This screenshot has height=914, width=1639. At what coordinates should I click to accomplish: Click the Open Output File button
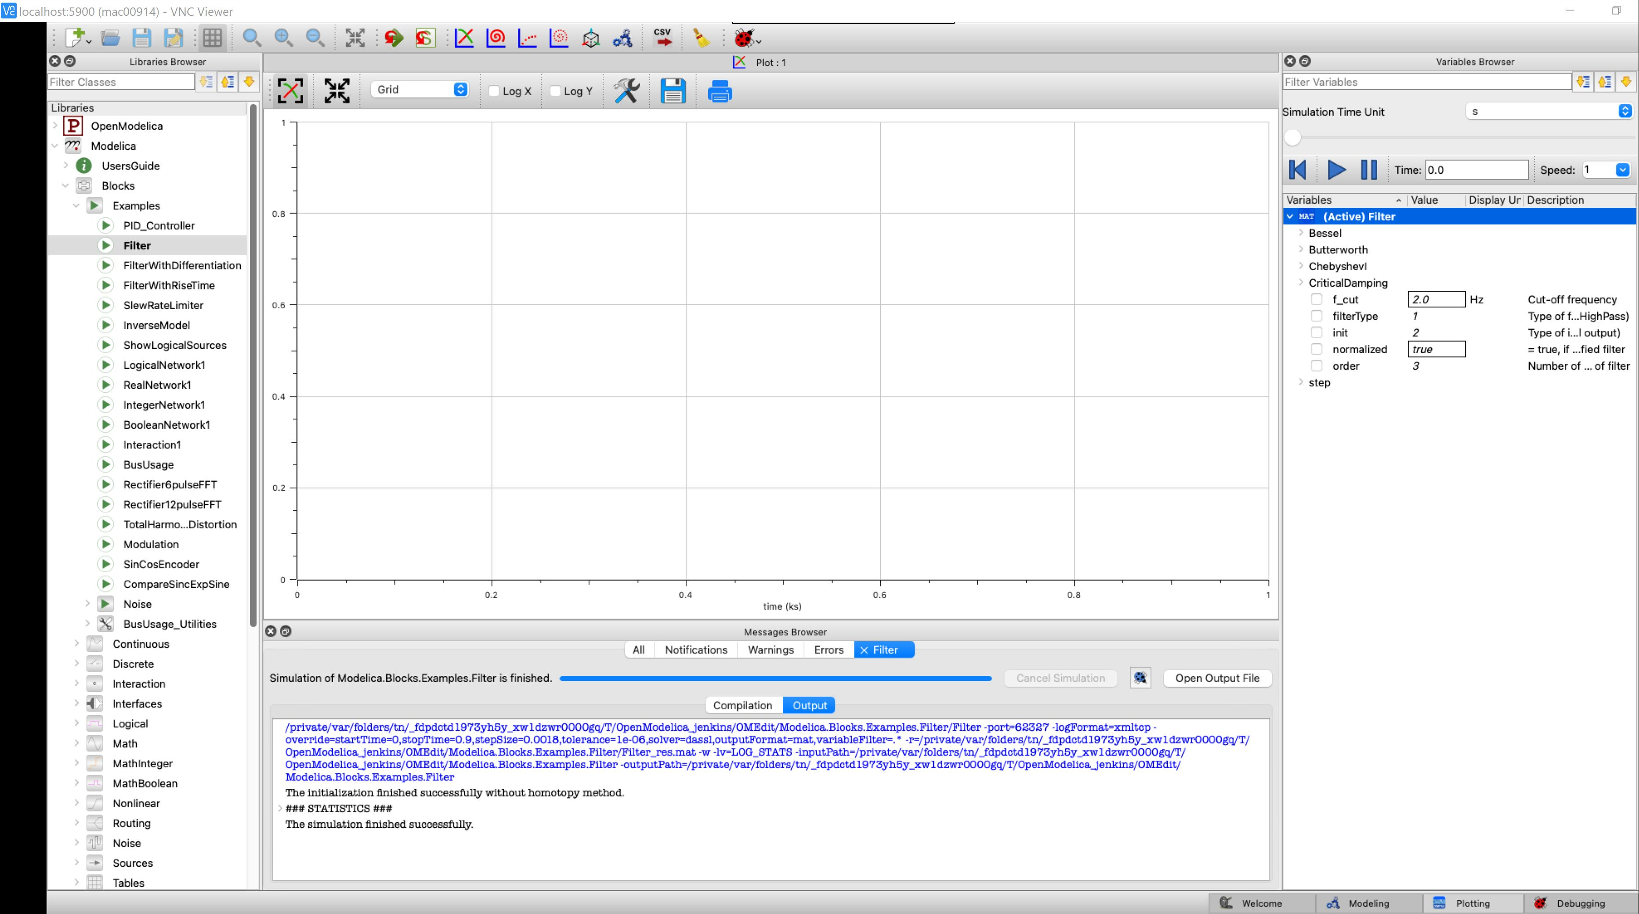click(1216, 678)
